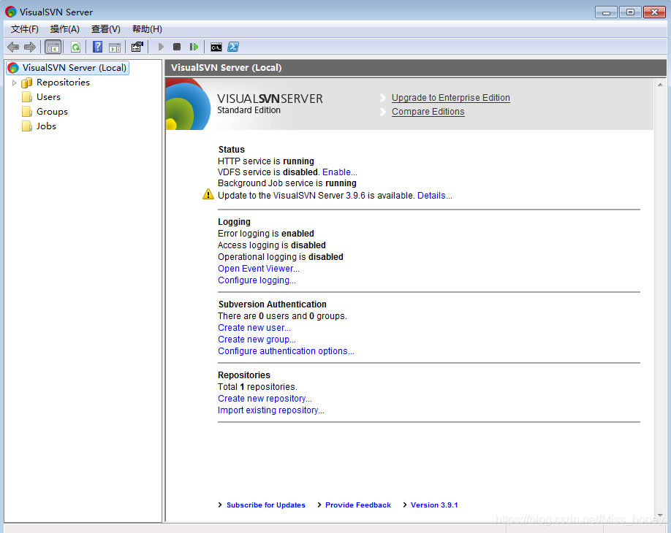Click the Groups folder icon
The width and height of the screenshot is (671, 533).
tap(27, 112)
